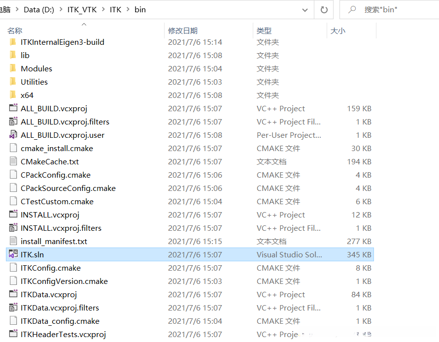
Task: Go to Data (D:) in breadcrumb
Action: click(39, 10)
